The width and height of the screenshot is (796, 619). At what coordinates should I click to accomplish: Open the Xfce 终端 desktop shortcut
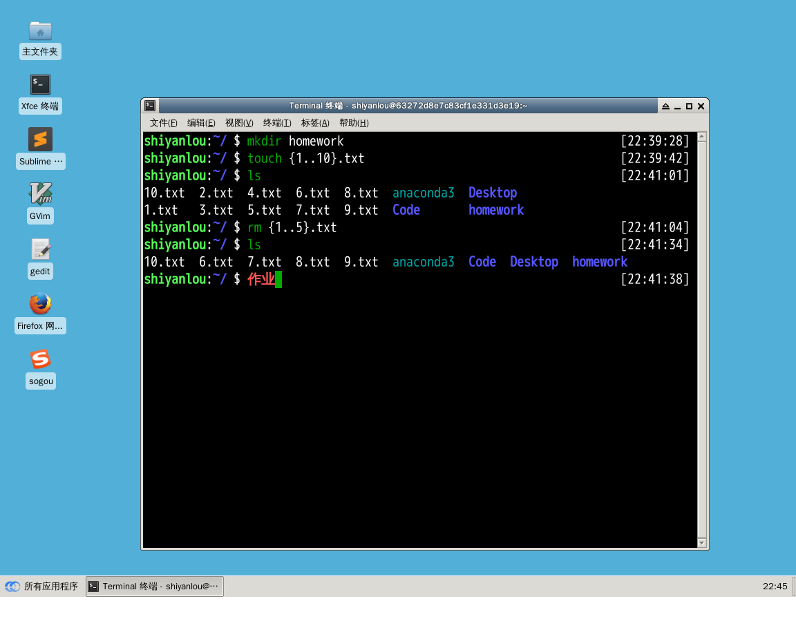click(40, 92)
